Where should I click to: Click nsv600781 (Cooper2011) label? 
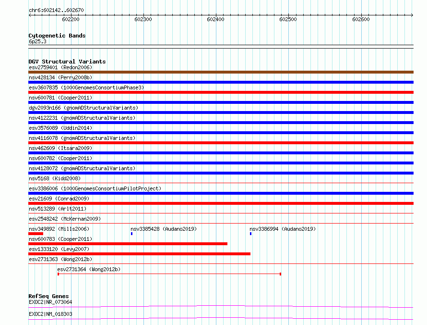click(x=60, y=98)
